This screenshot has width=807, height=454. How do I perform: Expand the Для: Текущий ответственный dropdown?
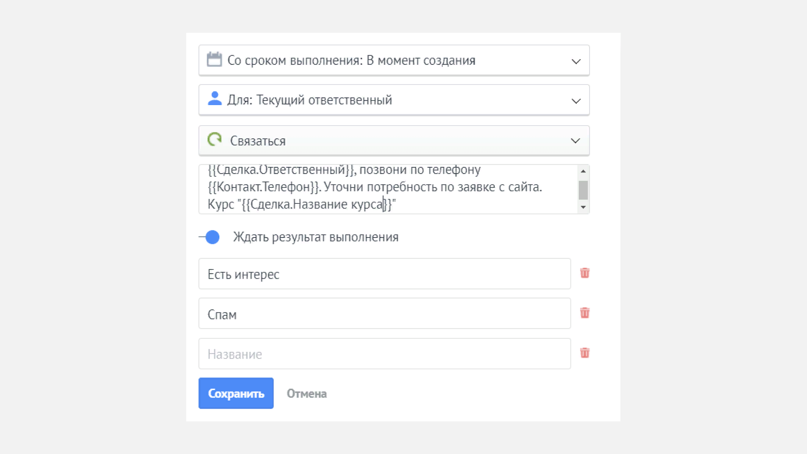394,100
